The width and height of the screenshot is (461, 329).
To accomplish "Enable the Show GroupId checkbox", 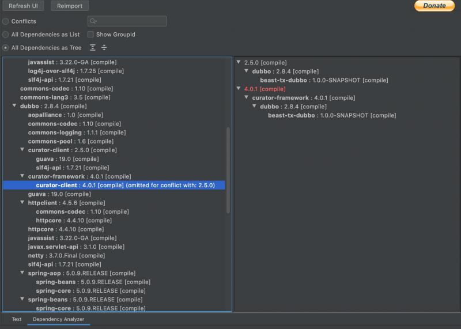I will click(90, 35).
